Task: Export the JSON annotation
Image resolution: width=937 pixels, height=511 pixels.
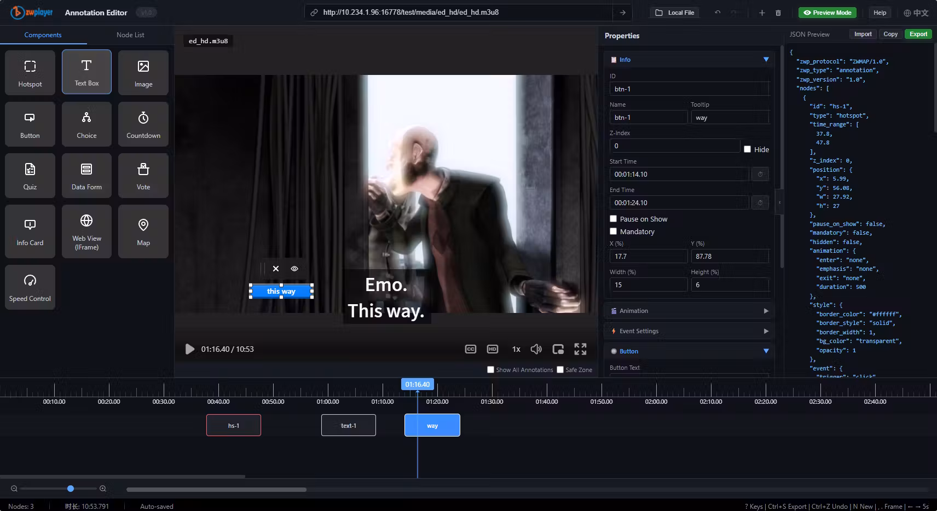Action: (918, 34)
